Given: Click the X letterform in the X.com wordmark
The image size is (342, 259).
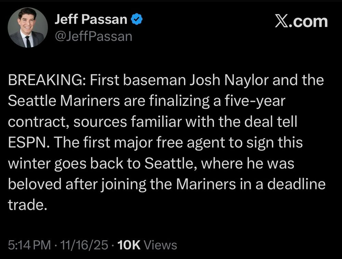Looking at the screenshot, I should point(282,22).
